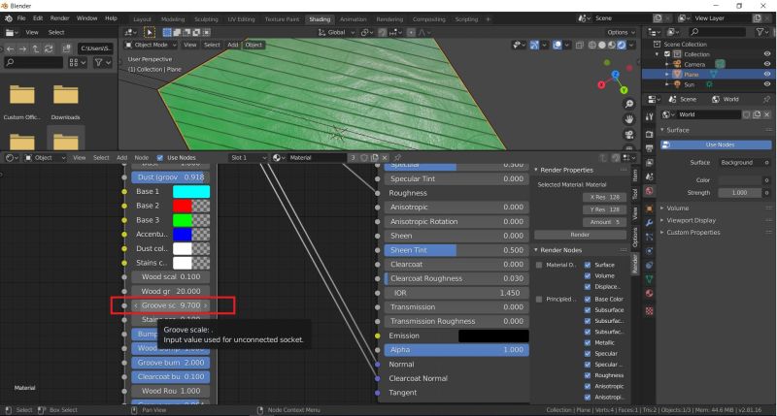The width and height of the screenshot is (777, 416).
Task: Open the Modifiers wrench properties tab
Action: point(649,223)
